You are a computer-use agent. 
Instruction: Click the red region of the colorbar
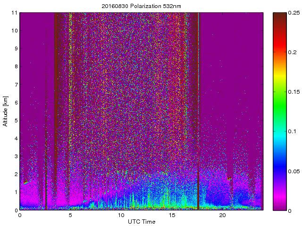(x=280, y=44)
